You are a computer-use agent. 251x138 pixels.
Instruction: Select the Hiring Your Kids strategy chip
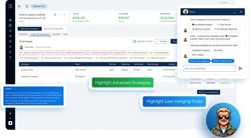[x=50, y=53]
